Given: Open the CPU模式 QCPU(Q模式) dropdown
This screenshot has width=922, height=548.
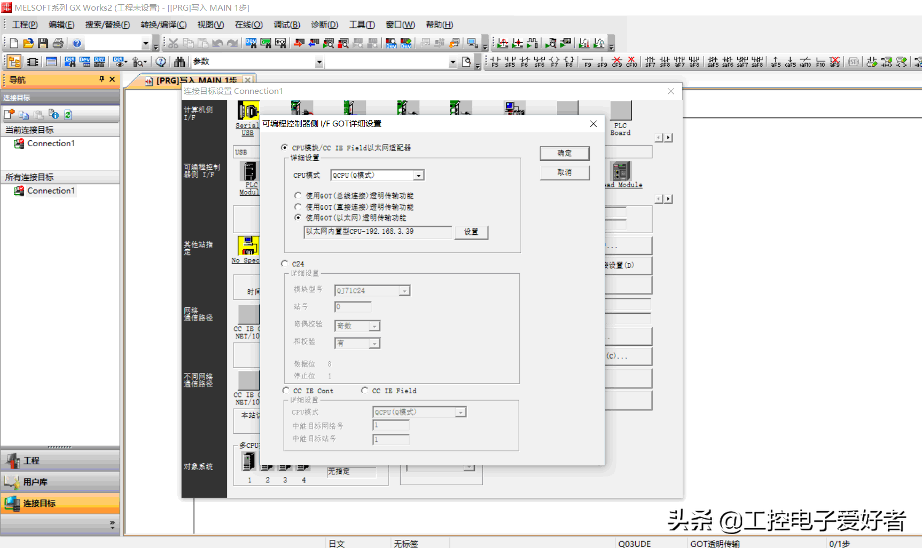Looking at the screenshot, I should pos(419,176).
